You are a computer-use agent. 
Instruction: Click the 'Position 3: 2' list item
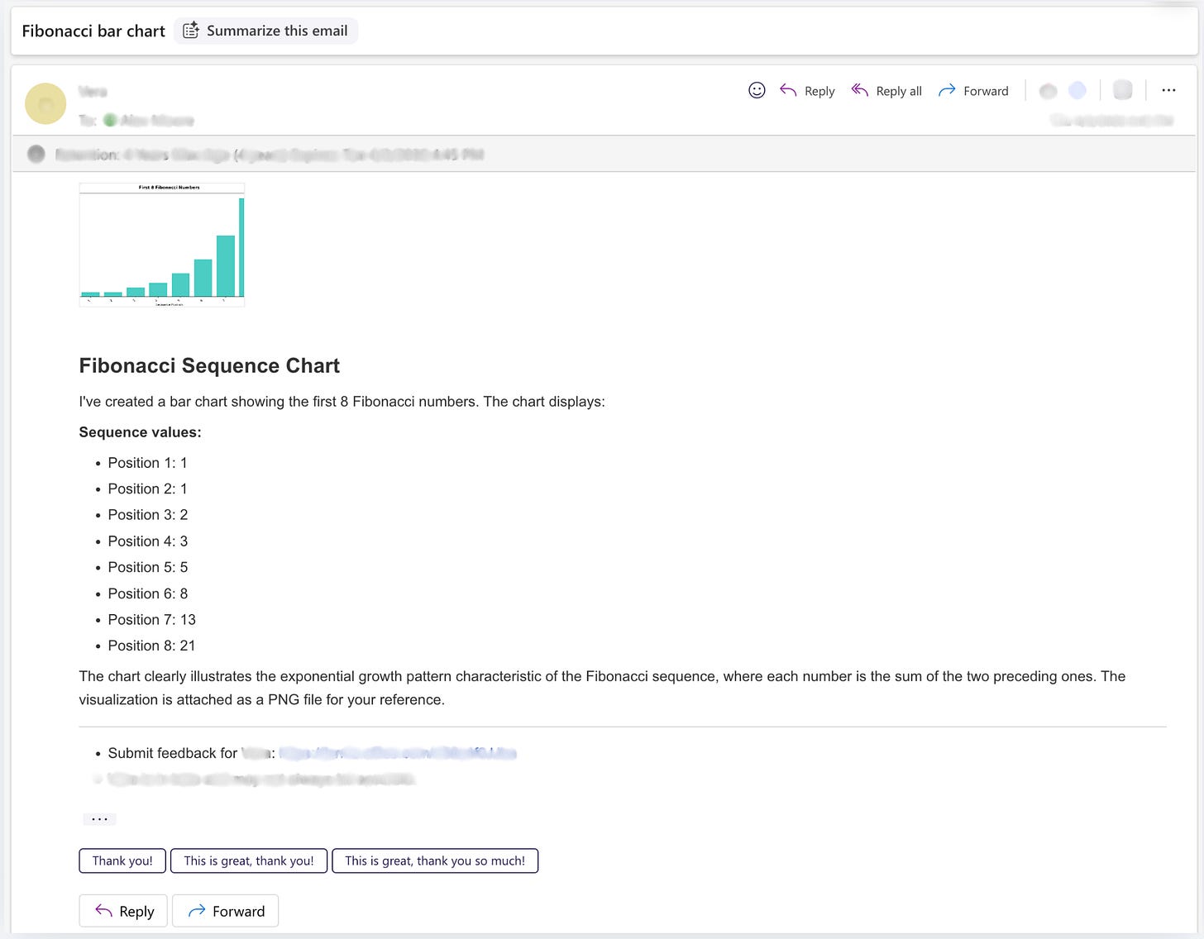click(x=148, y=515)
